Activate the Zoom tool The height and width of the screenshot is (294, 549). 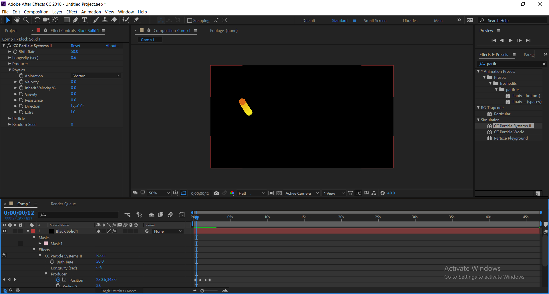pos(26,20)
